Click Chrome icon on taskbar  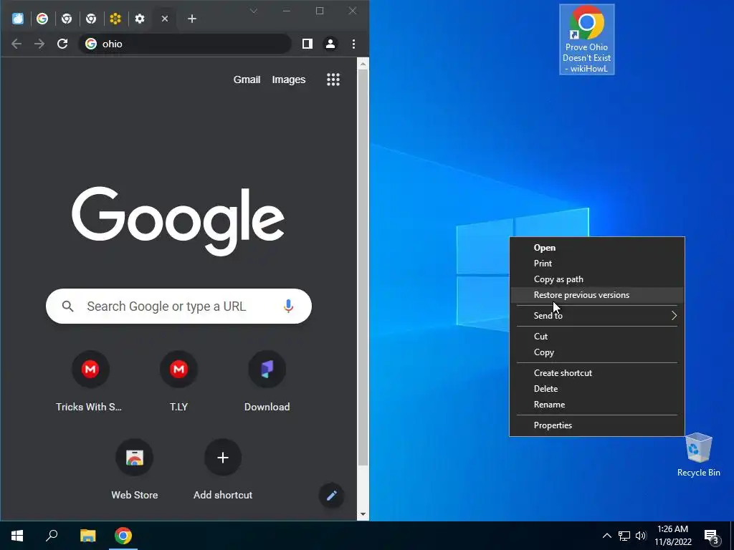point(123,536)
